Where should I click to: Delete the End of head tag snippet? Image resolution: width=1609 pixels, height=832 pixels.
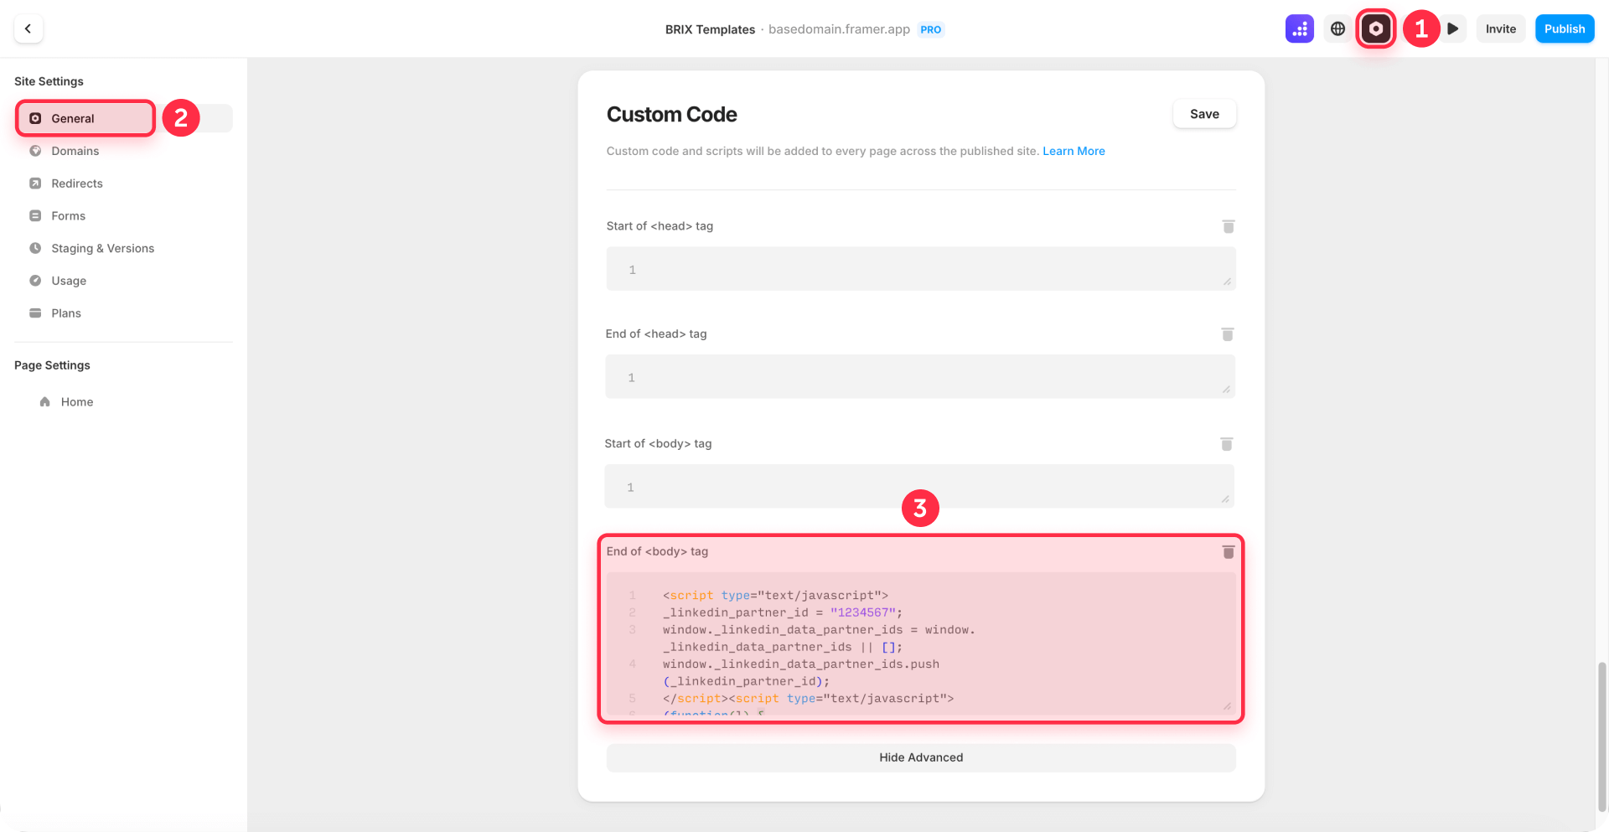(1228, 334)
